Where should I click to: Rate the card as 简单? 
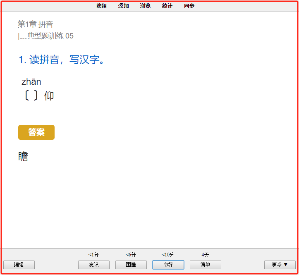[206, 265]
